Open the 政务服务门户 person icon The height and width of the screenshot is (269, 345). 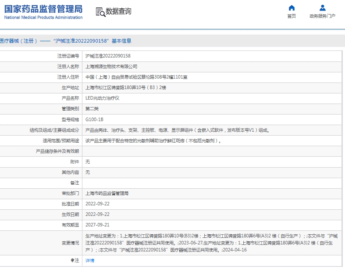pyautogui.click(x=322, y=8)
